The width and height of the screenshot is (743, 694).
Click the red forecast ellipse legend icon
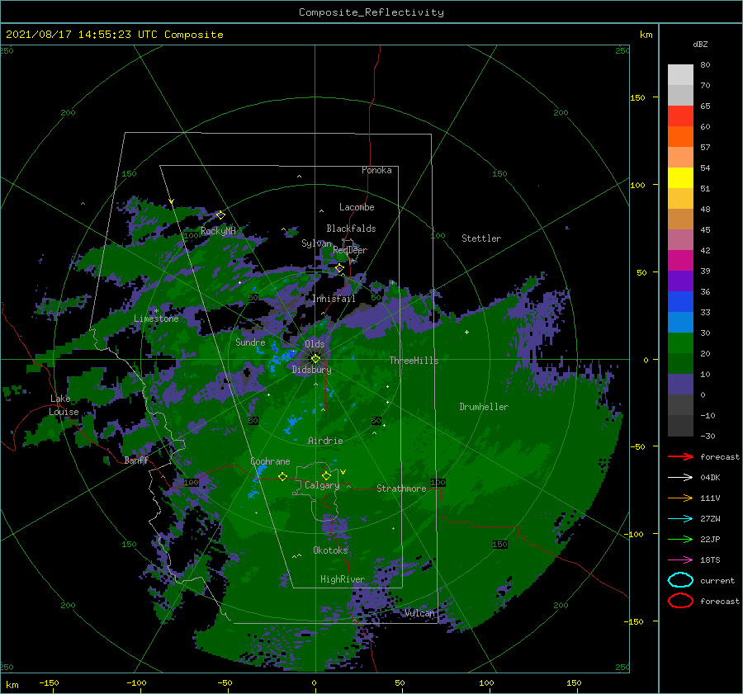tap(680, 601)
